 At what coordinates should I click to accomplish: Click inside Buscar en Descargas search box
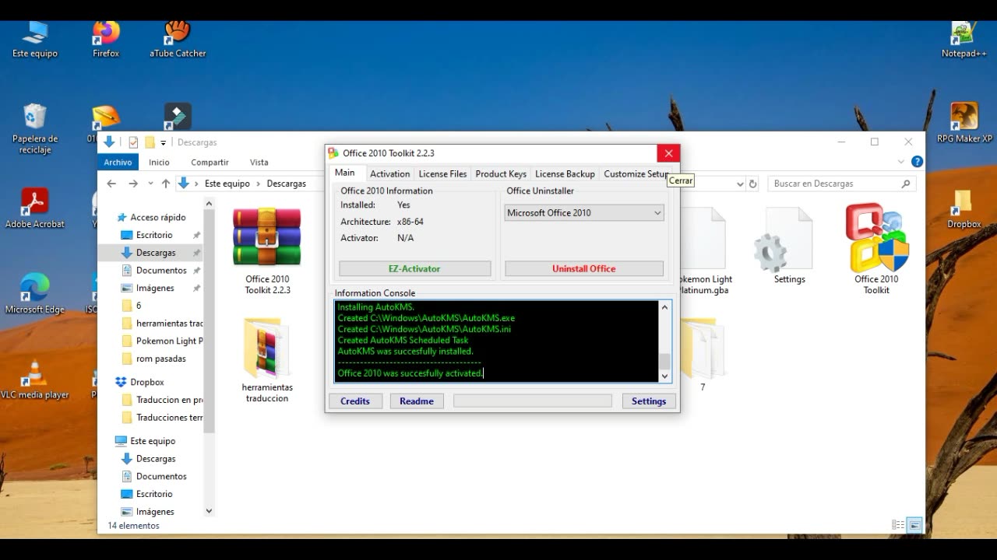click(840, 184)
